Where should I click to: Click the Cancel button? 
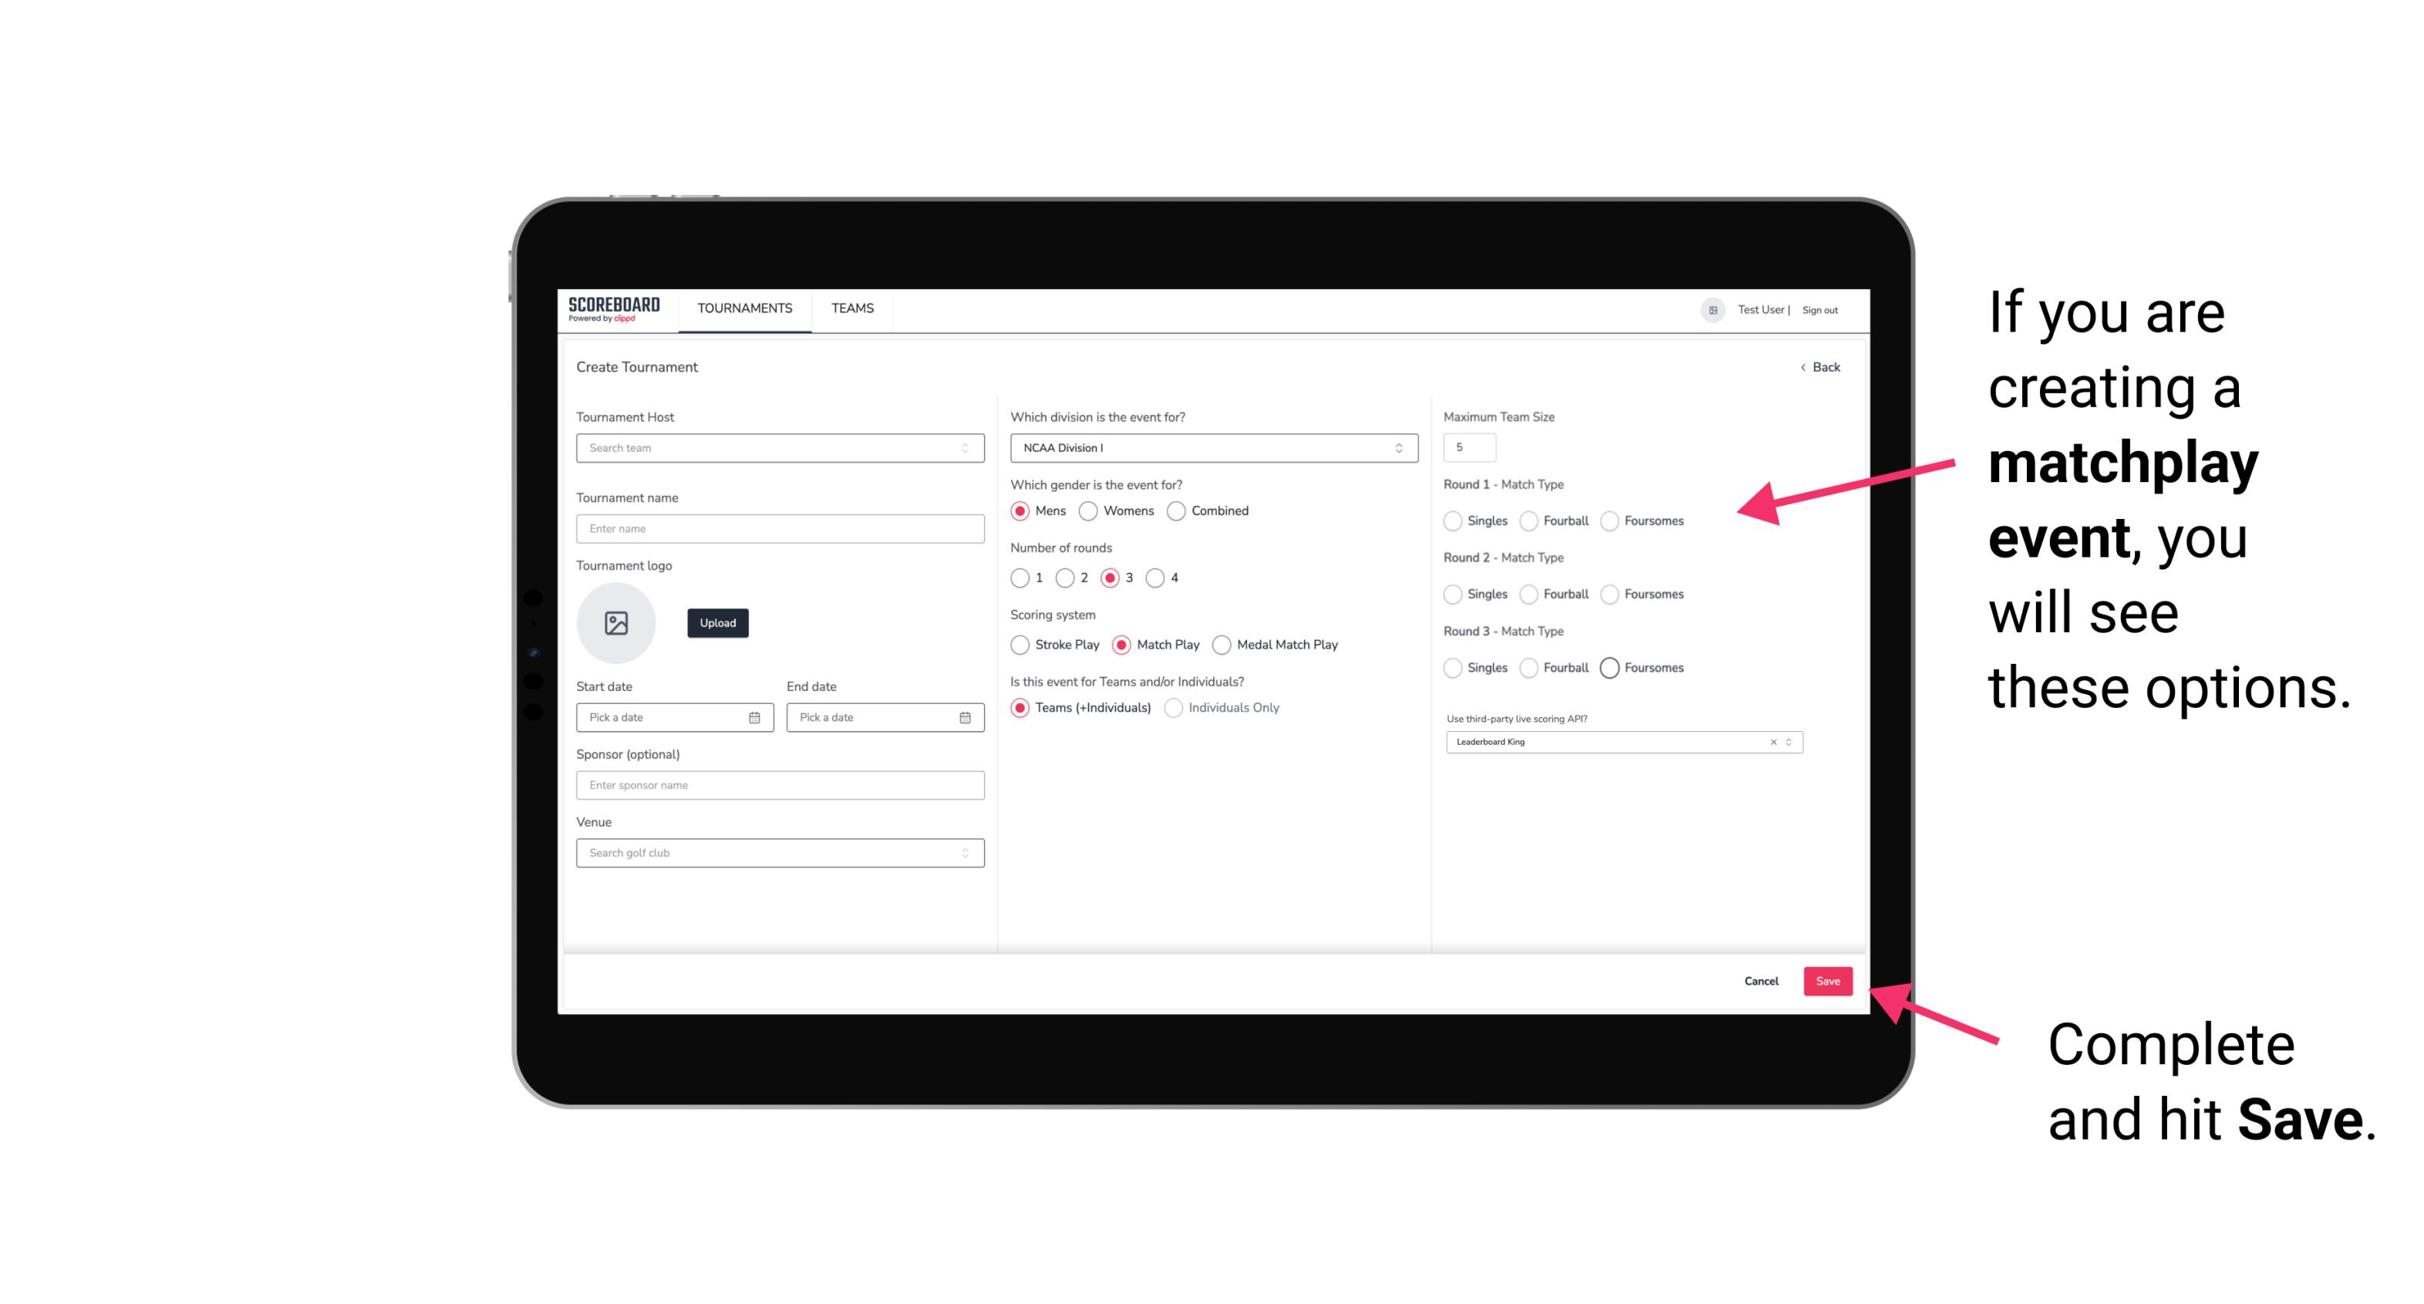[x=1761, y=982]
